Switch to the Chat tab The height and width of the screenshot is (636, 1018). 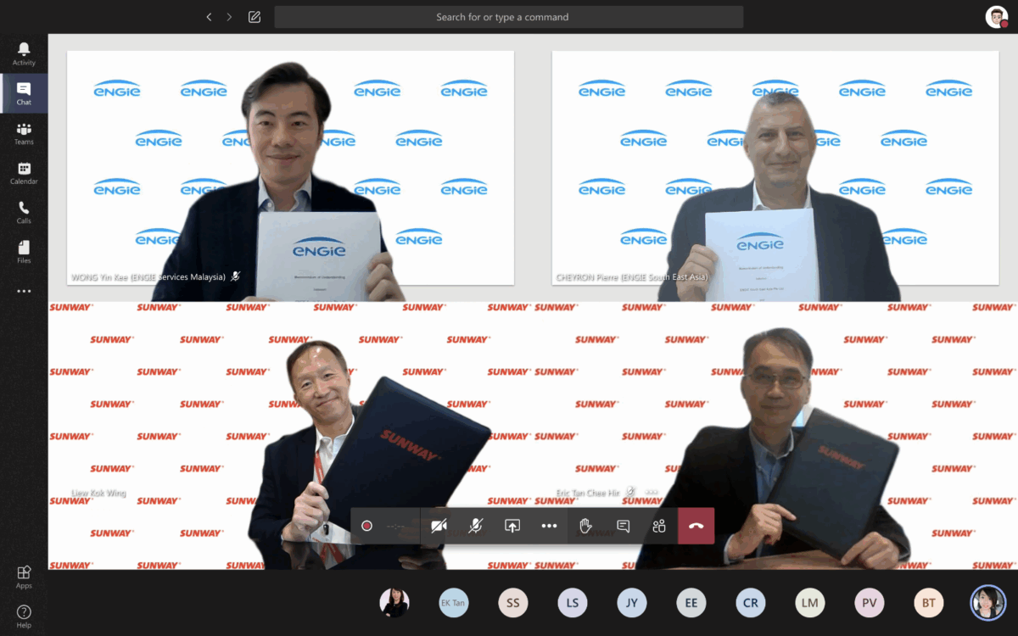tap(24, 93)
